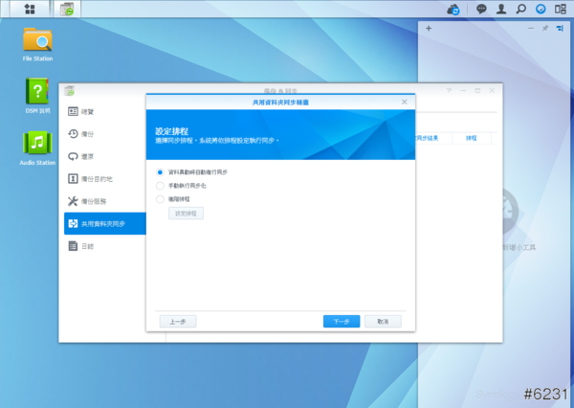
Task: Open the notifications chat bubble icon
Action: click(x=481, y=9)
